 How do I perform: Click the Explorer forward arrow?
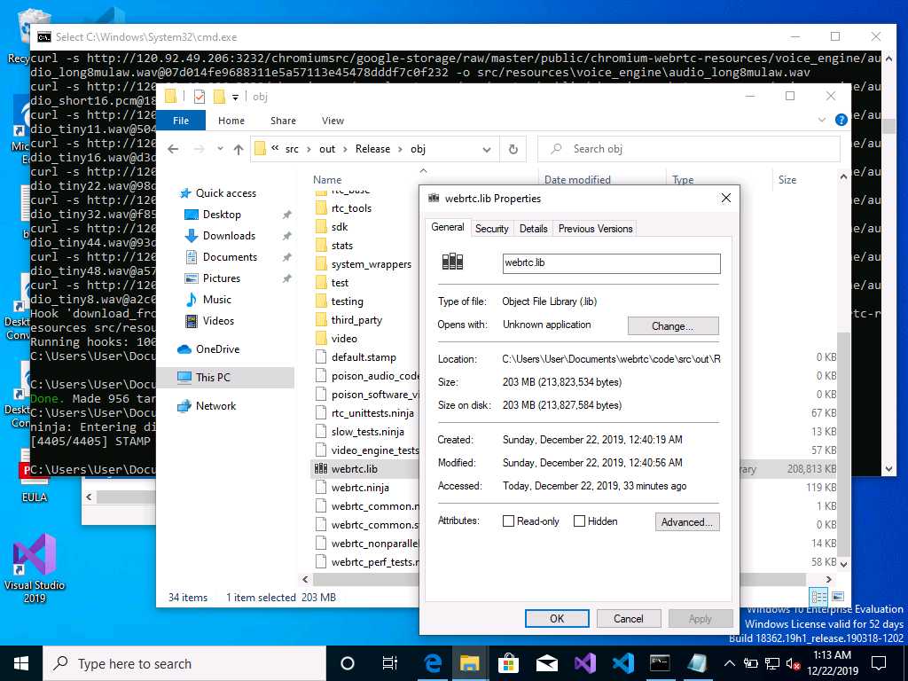[199, 149]
